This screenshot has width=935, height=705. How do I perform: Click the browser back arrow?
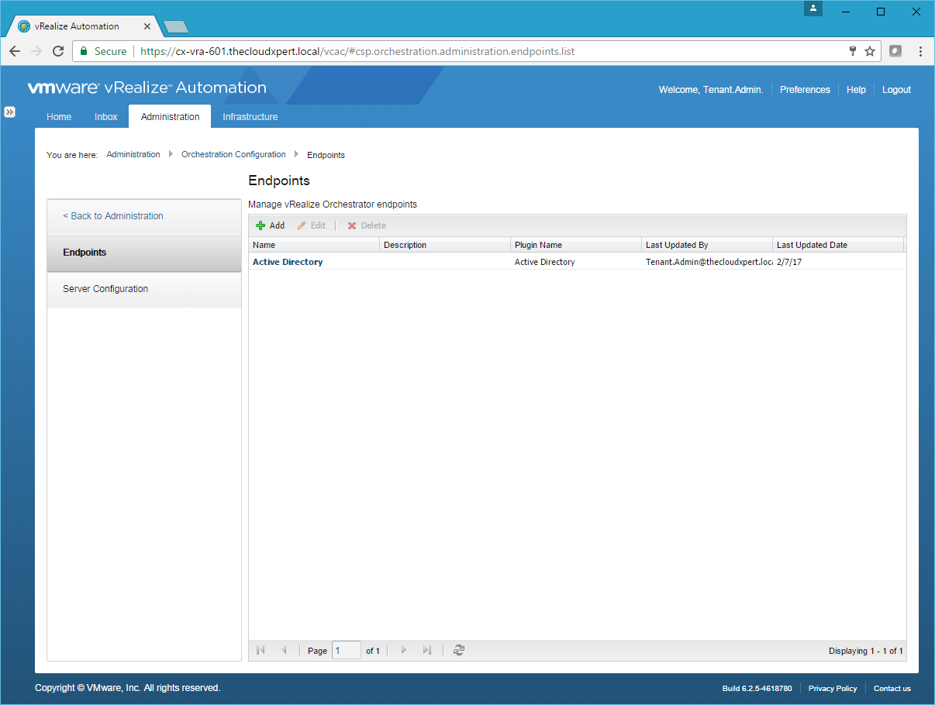(x=15, y=51)
